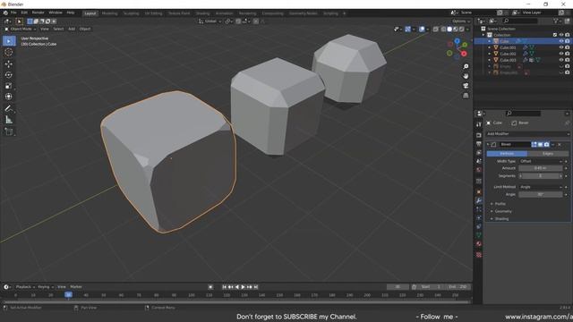573x322 pixels.
Task: Open the Edit menu
Action: (24, 13)
